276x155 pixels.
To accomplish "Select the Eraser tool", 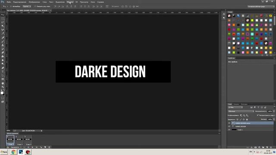I will (3, 53).
